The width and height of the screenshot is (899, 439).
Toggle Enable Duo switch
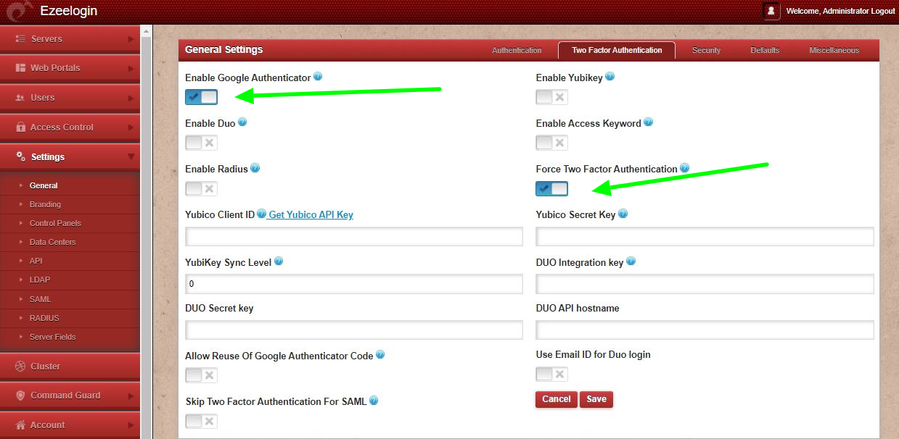[201, 143]
